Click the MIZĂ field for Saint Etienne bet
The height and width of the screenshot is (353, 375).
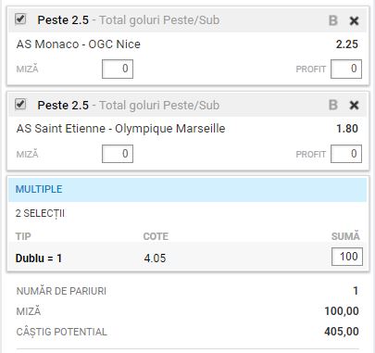[118, 154]
